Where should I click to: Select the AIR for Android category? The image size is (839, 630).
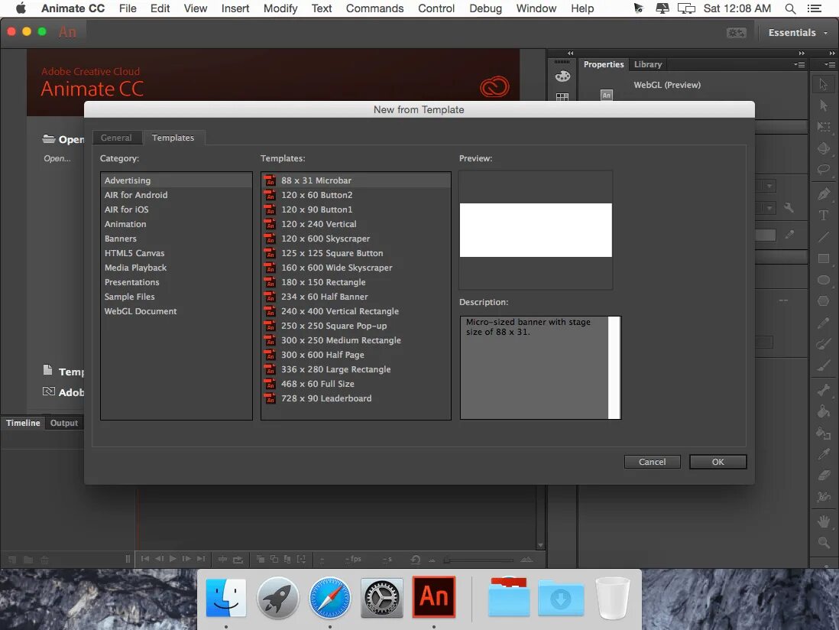click(176, 195)
